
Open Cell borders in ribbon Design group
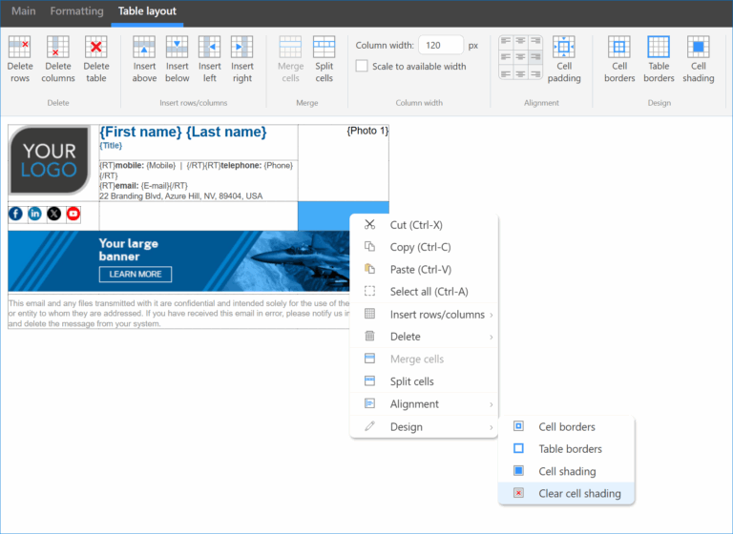click(619, 59)
